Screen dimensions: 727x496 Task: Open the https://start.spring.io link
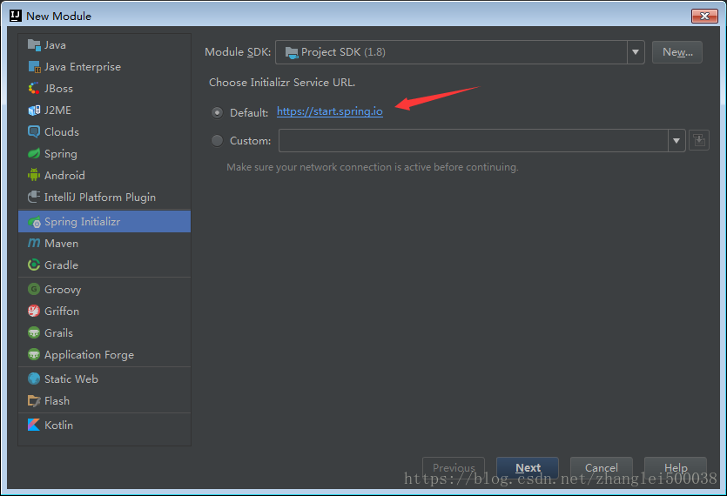point(330,111)
